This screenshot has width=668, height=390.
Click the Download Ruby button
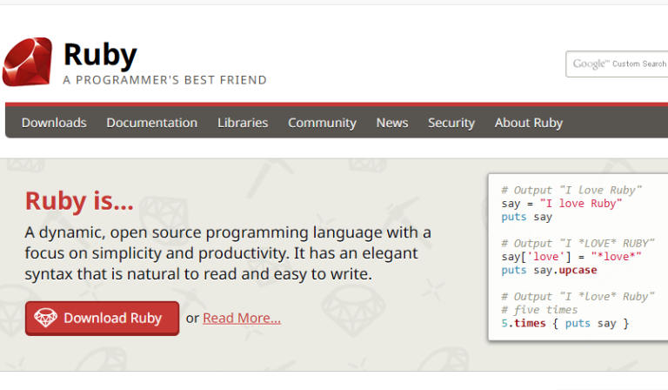click(103, 319)
